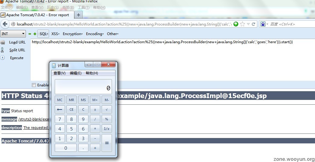Open the Encoding dropdown menu
This screenshot has height=162, width=315.
click(x=95, y=34)
